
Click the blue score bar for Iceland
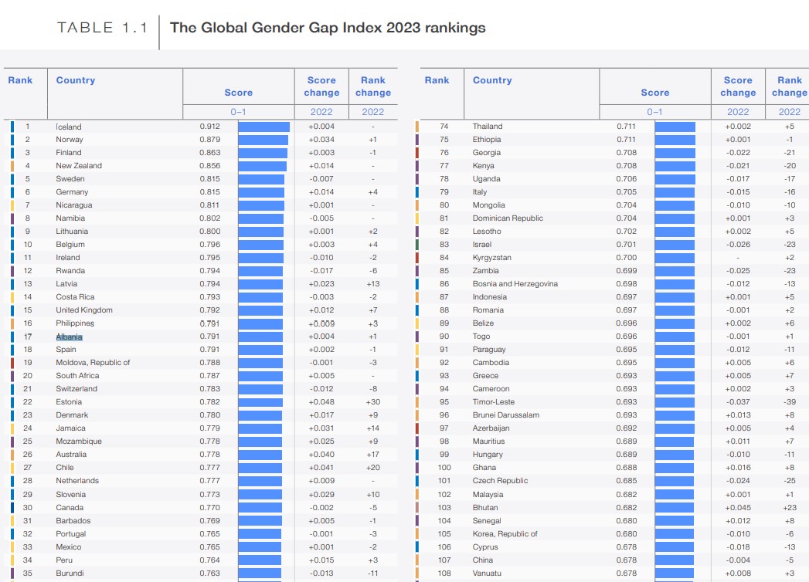pyautogui.click(x=263, y=127)
